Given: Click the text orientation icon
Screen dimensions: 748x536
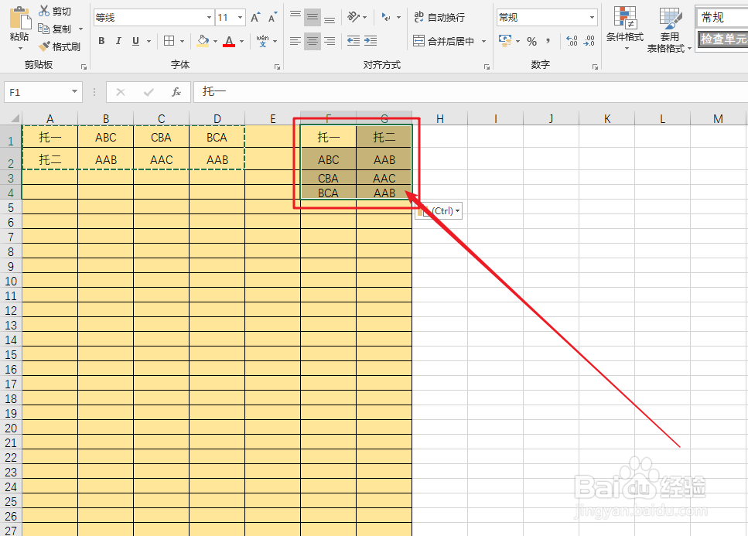Looking at the screenshot, I should pos(354,17).
